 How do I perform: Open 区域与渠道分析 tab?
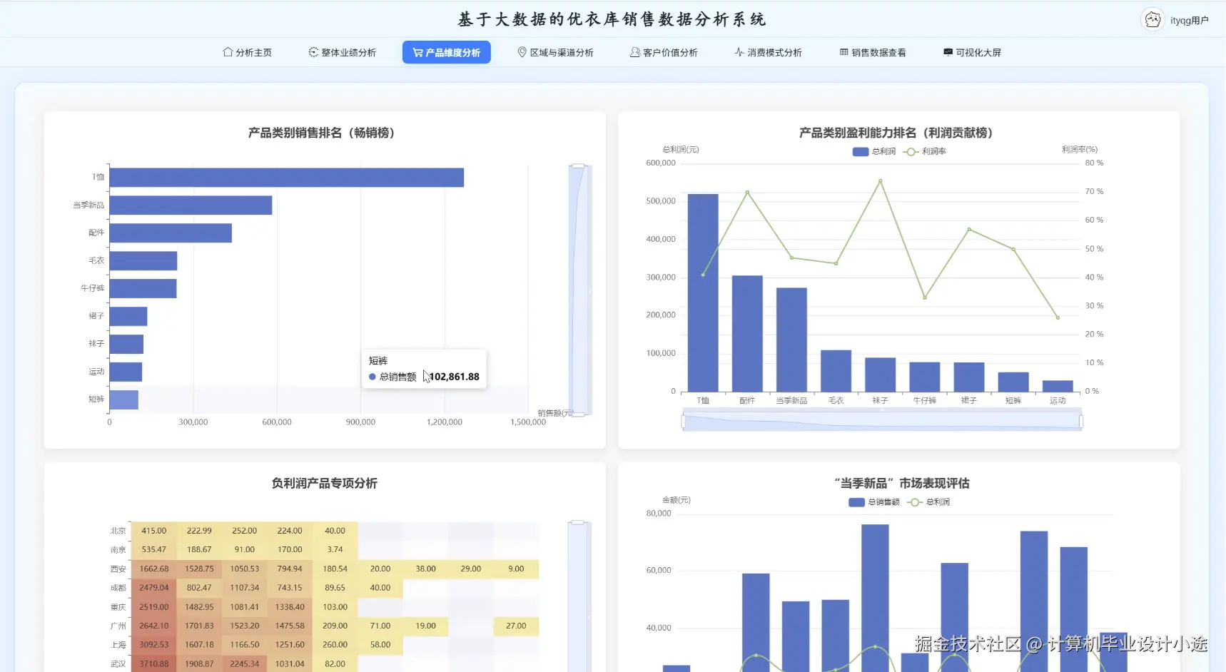click(555, 52)
